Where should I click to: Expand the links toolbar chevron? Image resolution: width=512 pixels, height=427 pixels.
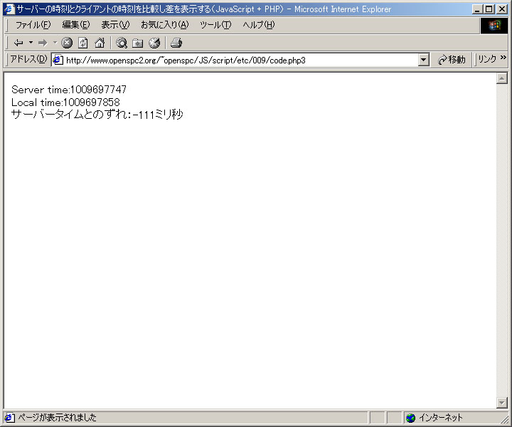(x=503, y=58)
